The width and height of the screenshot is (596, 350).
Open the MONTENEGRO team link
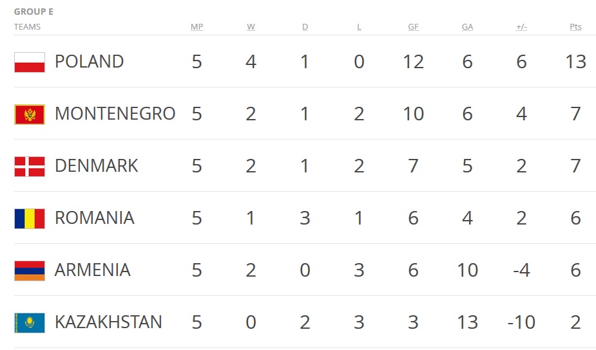coord(115,114)
